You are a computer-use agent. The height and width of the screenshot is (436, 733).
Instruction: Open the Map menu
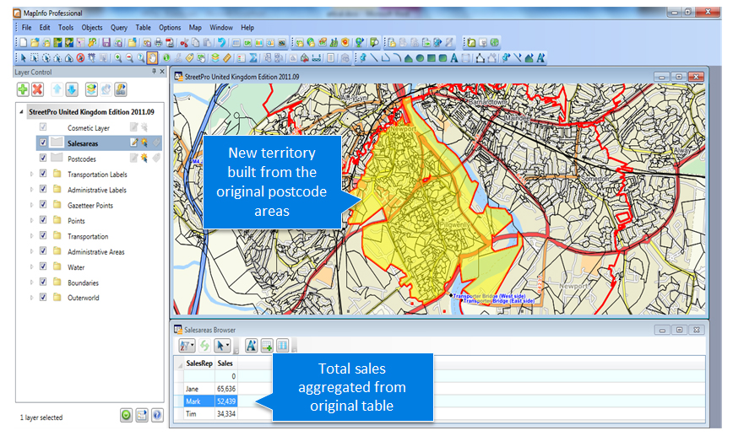[x=195, y=28]
